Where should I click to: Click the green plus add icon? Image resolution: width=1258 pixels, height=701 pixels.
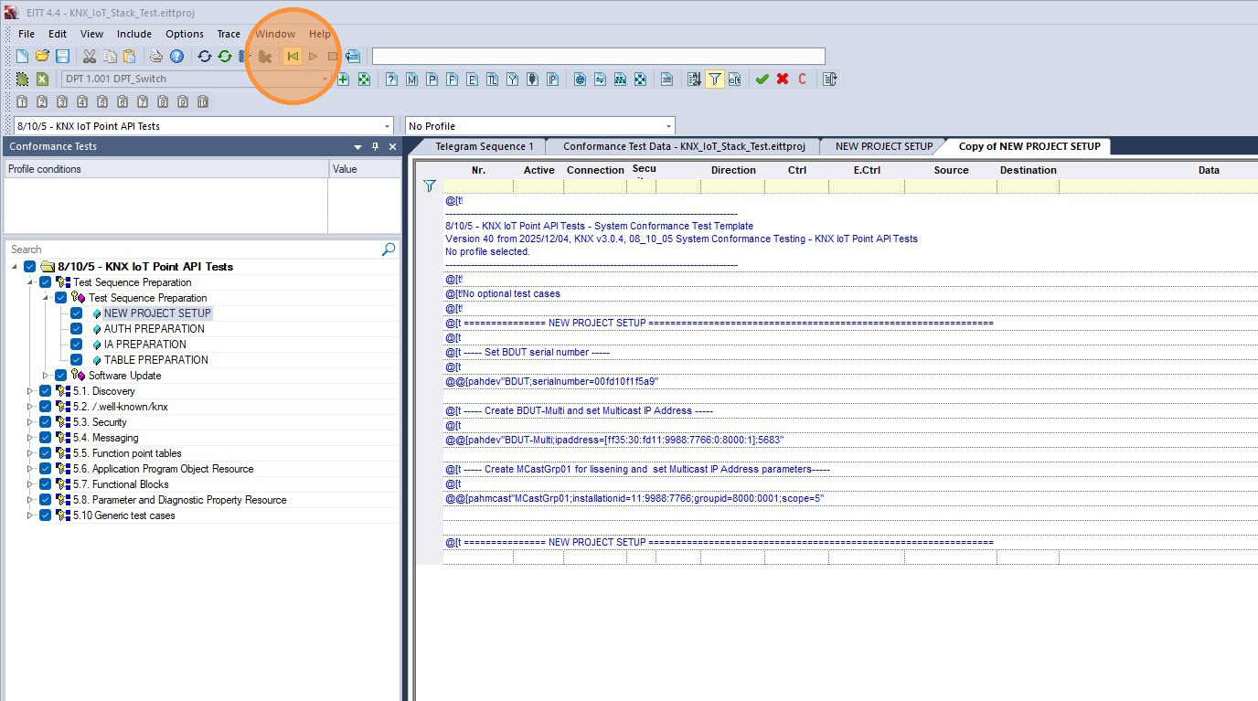click(344, 80)
